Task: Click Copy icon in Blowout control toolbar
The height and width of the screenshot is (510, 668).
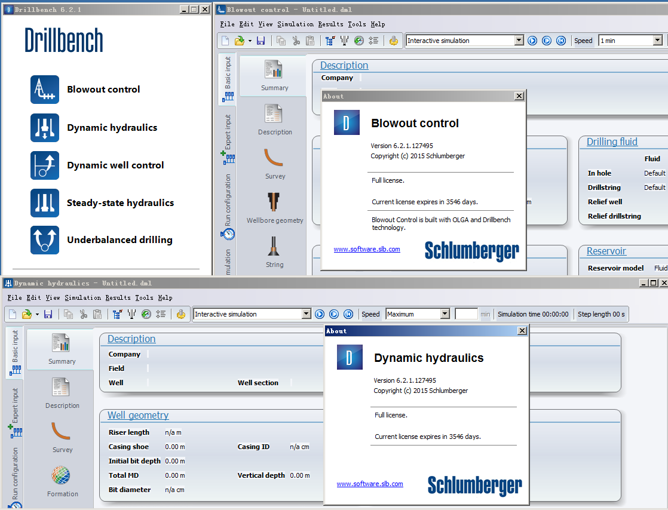Action: (x=281, y=41)
